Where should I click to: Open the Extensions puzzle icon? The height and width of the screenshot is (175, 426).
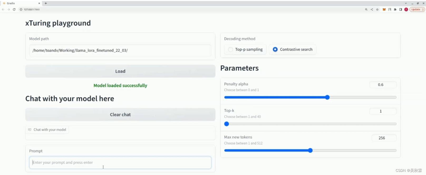(x=395, y=9)
